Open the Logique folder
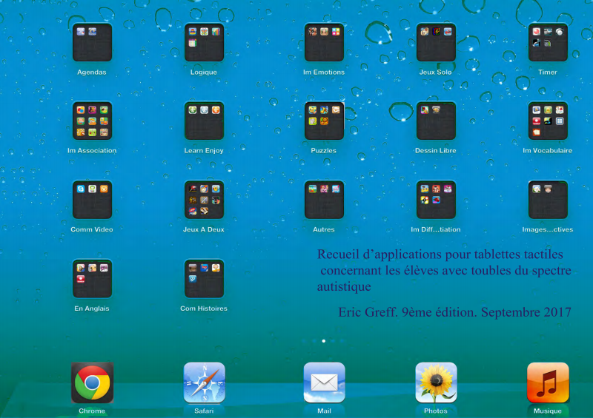This screenshot has height=418, width=593. (204, 42)
